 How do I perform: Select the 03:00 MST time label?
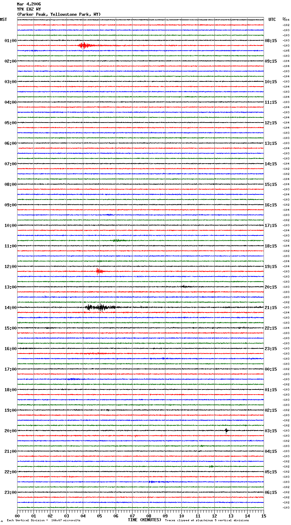11,82
